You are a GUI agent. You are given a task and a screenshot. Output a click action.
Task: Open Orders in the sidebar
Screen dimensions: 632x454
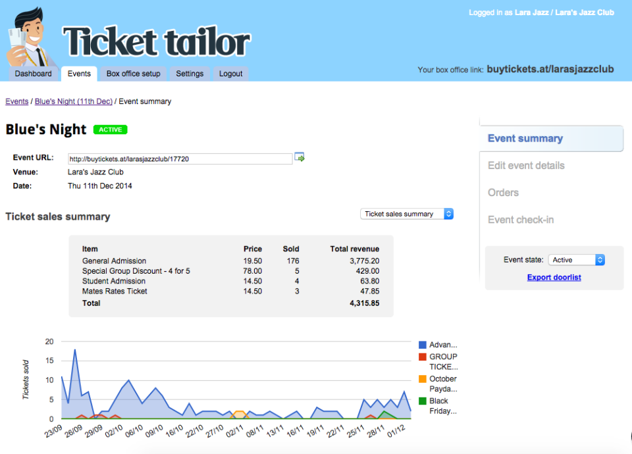pos(503,193)
